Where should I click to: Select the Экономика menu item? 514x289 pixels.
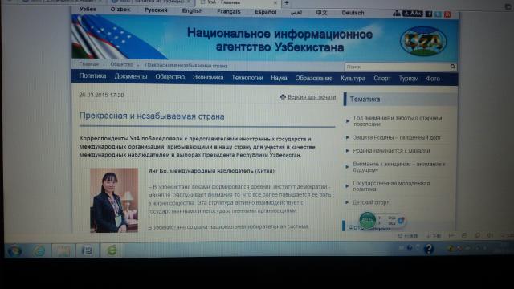pyautogui.click(x=208, y=78)
